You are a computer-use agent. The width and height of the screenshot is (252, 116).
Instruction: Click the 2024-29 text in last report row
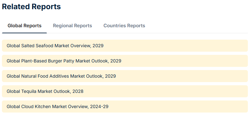tap(99, 106)
